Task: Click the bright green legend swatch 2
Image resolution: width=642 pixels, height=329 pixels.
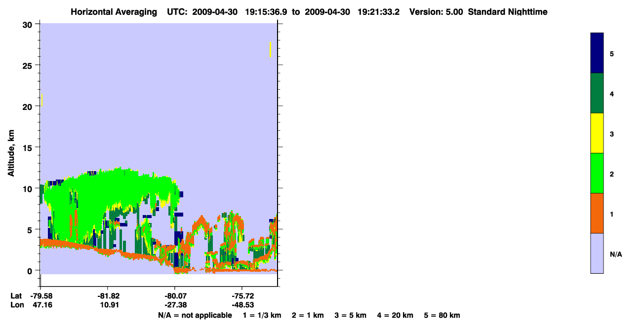Action: [597, 173]
